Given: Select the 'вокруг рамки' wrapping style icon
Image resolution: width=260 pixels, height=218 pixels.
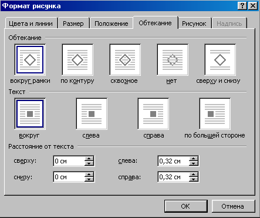Looking at the screenshot, I should (x=30, y=60).
